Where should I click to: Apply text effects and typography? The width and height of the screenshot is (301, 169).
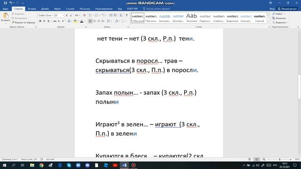(69, 21)
